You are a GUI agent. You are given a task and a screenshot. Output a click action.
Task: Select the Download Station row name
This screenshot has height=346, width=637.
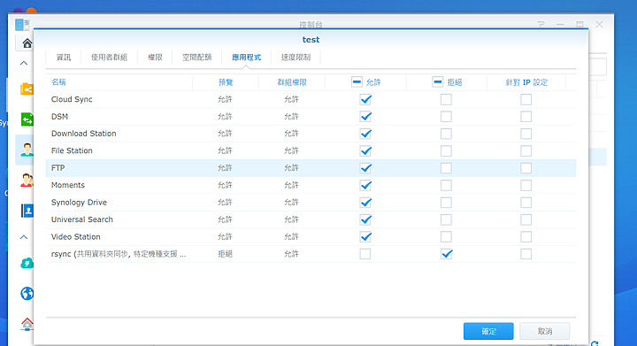tap(84, 134)
